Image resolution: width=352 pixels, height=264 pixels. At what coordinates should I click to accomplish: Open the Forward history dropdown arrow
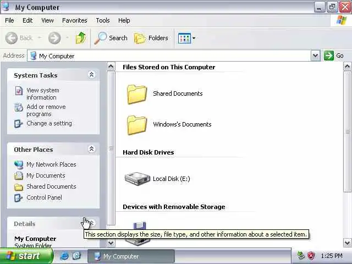tap(67, 38)
